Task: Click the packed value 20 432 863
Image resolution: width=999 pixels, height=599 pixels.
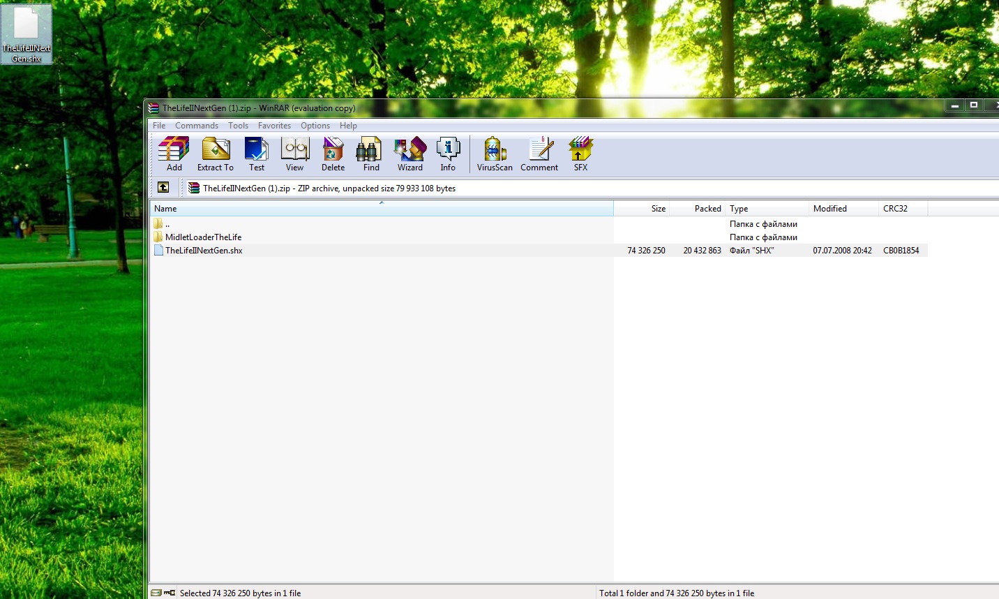Action: (x=702, y=251)
